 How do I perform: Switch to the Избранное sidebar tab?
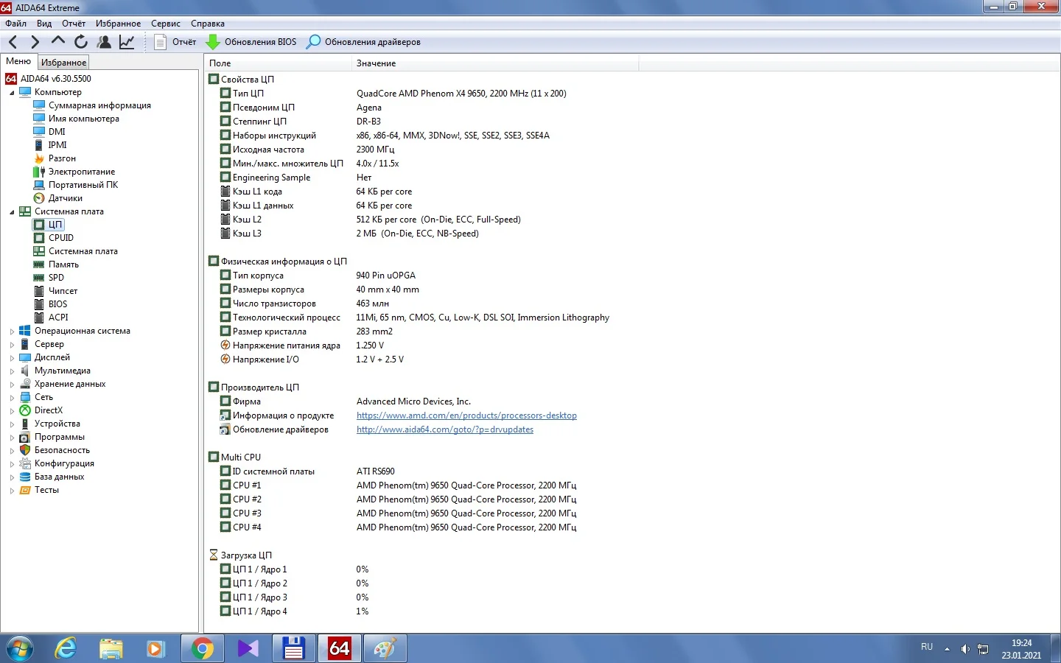(63, 63)
